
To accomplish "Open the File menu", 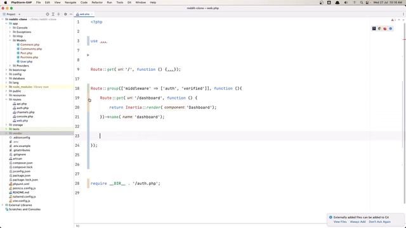I will click(38, 3).
